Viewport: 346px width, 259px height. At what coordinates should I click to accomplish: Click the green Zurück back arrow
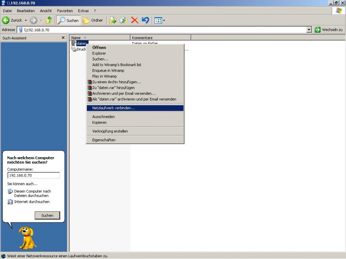coord(6,20)
